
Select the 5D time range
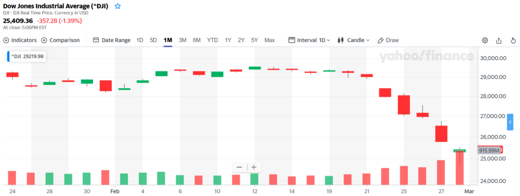[x=153, y=41]
